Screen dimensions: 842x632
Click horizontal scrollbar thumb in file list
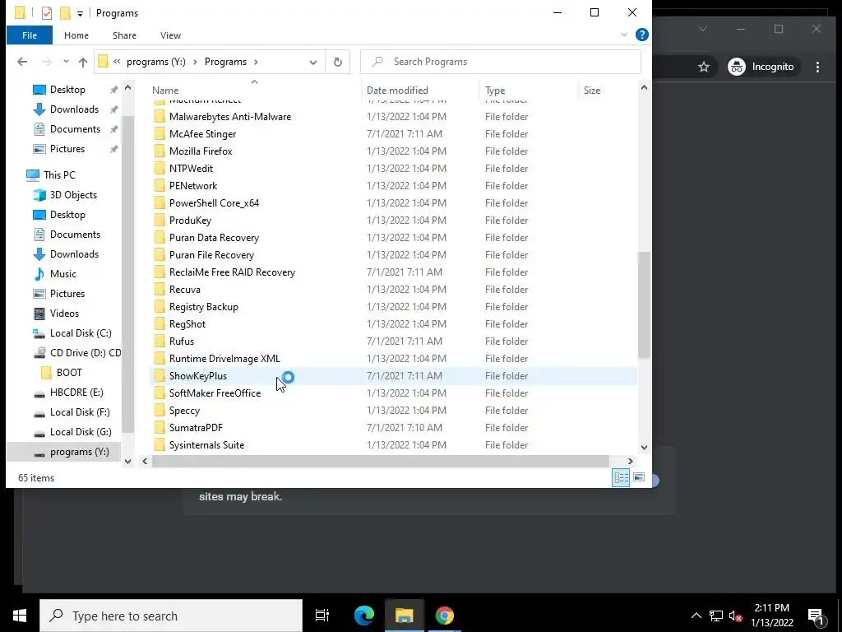[380, 461]
